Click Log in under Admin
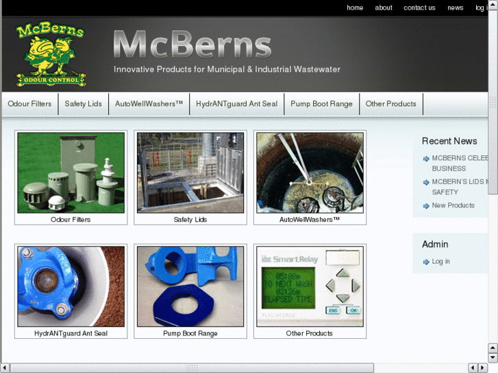Viewport: 498px width, 373px height. [x=441, y=261]
